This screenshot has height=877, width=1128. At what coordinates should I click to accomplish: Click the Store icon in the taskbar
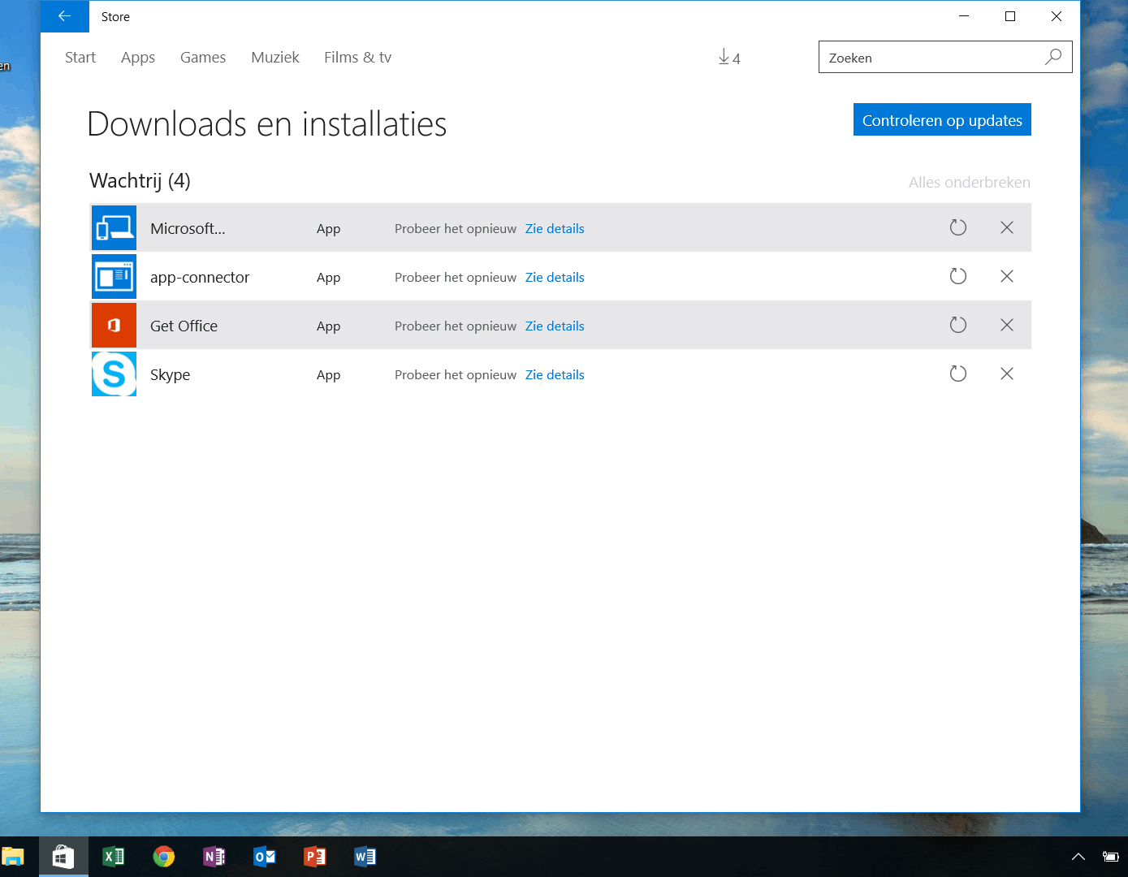pos(63,857)
